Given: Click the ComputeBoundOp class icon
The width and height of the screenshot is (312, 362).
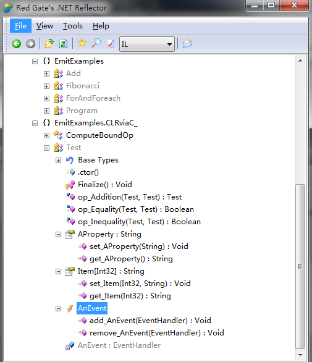Looking at the screenshot, I should [x=58, y=135].
